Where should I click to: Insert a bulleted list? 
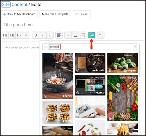pos(75,35)
